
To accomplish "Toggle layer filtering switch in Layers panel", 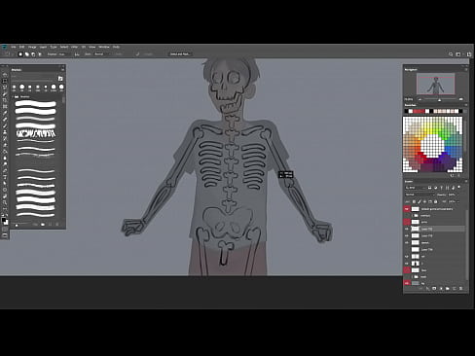I will click(458, 188).
